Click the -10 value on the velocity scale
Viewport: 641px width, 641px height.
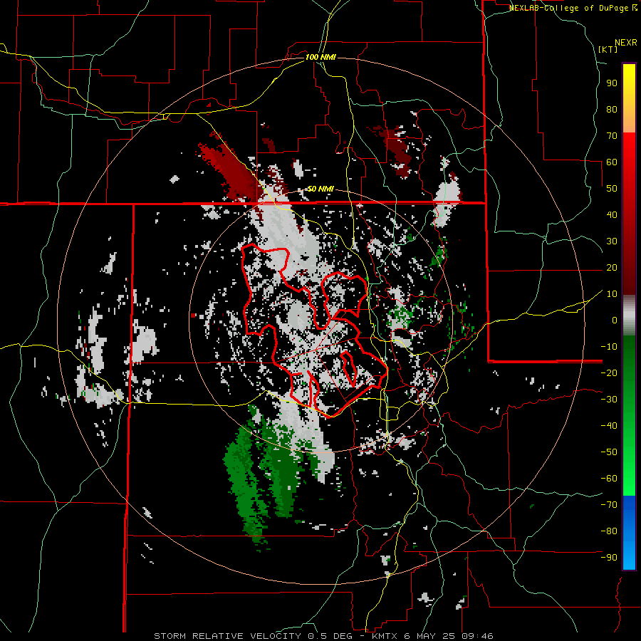click(609, 347)
